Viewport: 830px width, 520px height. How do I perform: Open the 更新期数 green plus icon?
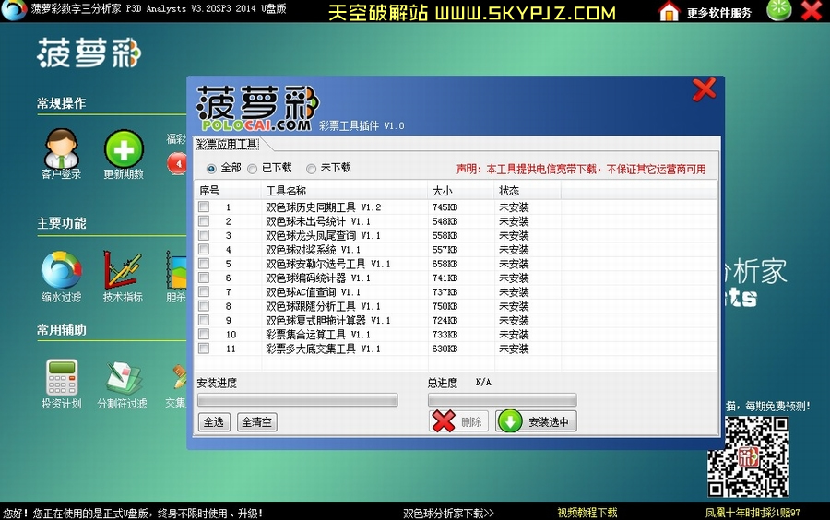(x=124, y=148)
